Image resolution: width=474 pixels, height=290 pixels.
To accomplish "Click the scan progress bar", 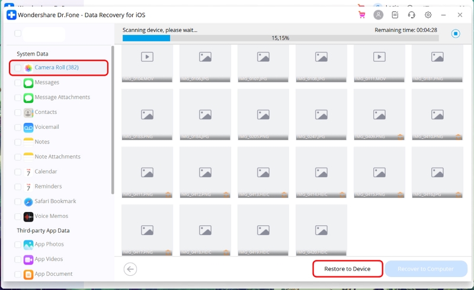I will tap(280, 38).
